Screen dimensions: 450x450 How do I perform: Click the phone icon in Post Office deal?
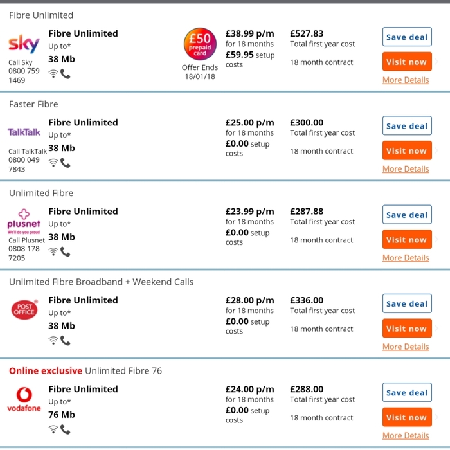point(66,340)
